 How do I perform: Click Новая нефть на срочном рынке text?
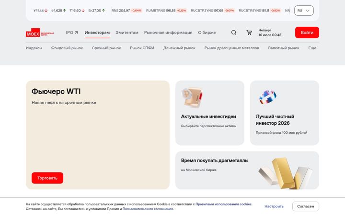pyautogui.click(x=64, y=102)
